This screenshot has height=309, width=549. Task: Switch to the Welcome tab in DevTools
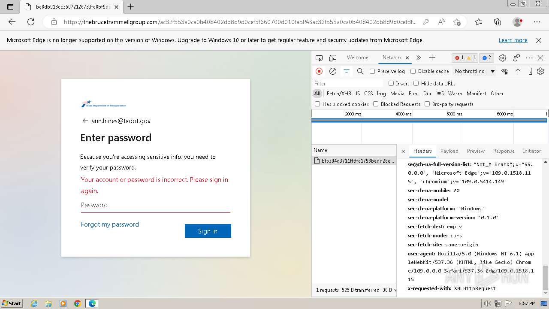tap(357, 58)
